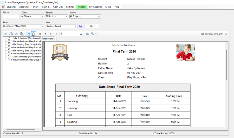Image resolution: width=234 pixels, height=138 pixels.
Task: Go to the next report page
Action: point(51,34)
